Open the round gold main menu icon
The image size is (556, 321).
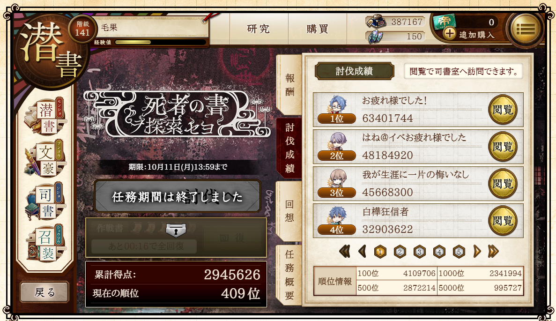click(x=526, y=30)
